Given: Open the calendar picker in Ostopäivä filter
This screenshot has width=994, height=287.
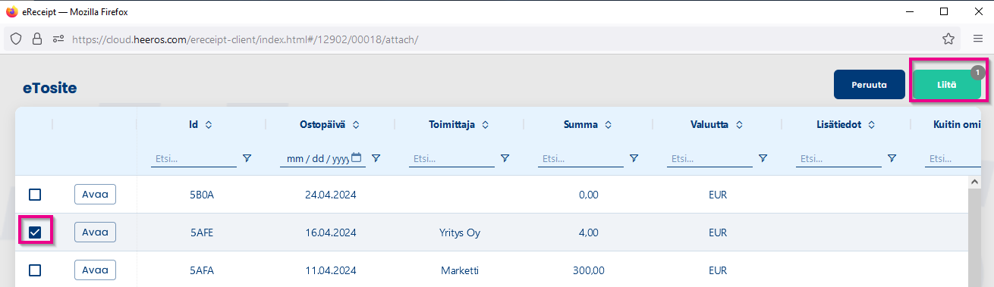Looking at the screenshot, I should (x=357, y=158).
